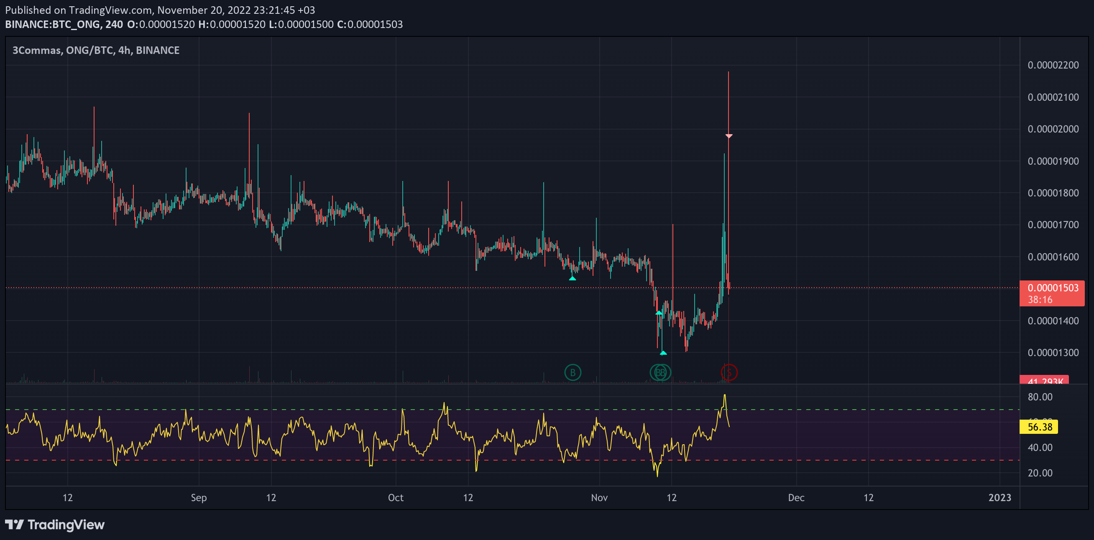Click the 80.00 RSI scale label
This screenshot has height=540, width=1094.
1040,397
